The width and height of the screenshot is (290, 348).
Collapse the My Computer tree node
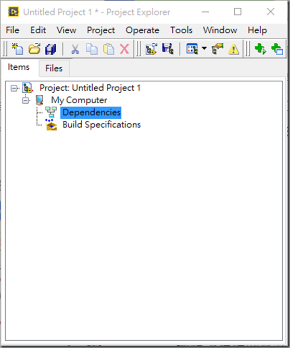click(x=26, y=101)
